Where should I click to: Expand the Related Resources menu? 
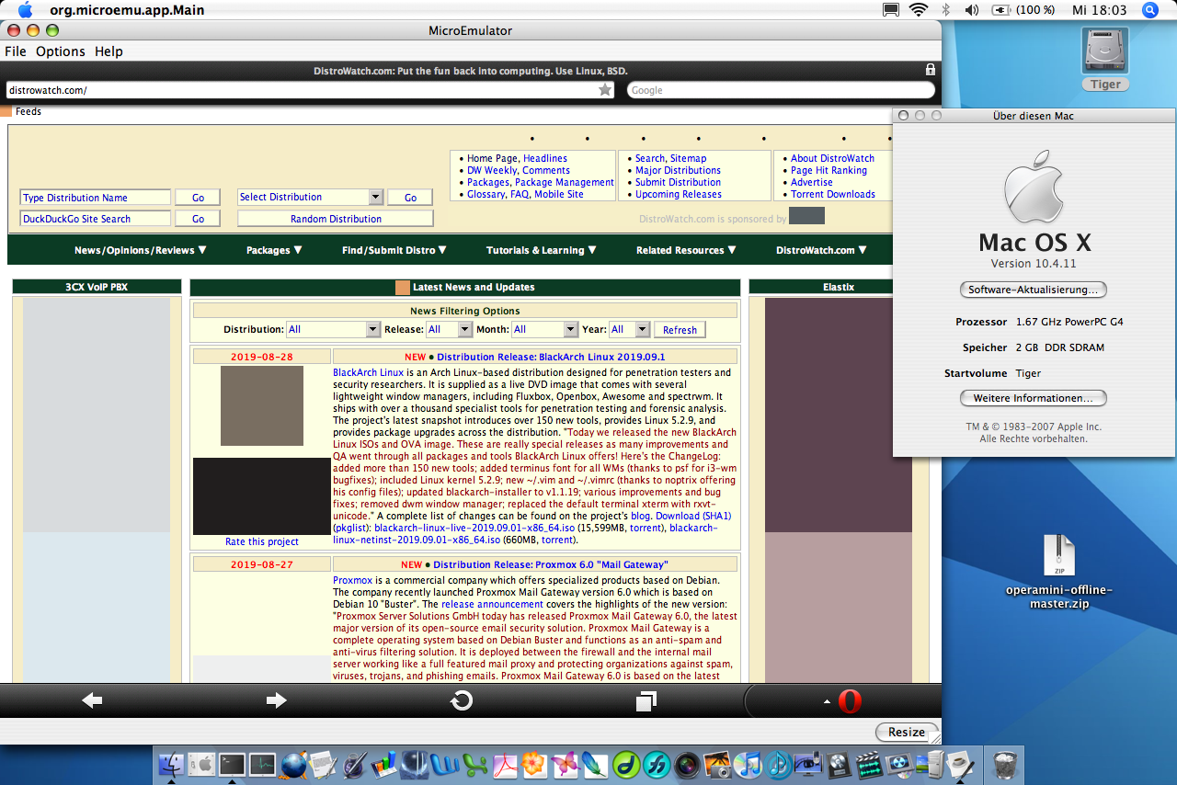pyautogui.click(x=686, y=250)
